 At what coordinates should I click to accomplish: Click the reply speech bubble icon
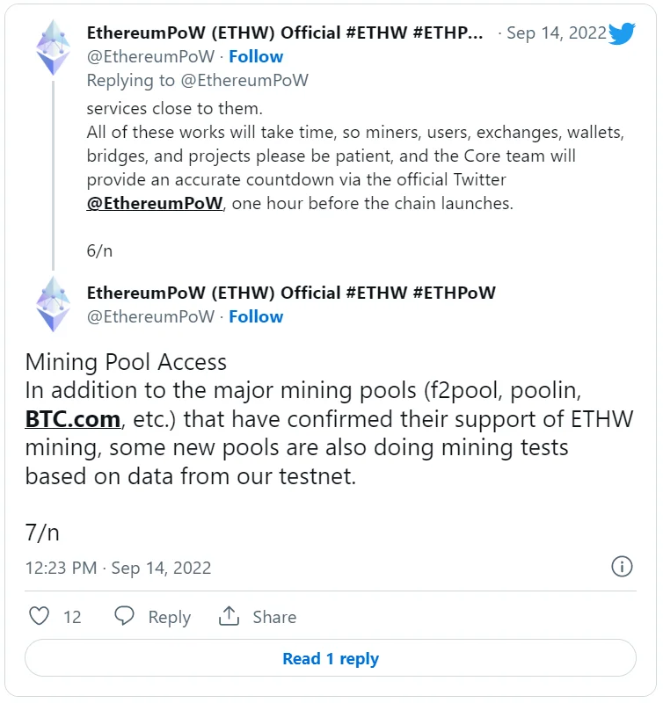pyautogui.click(x=125, y=616)
